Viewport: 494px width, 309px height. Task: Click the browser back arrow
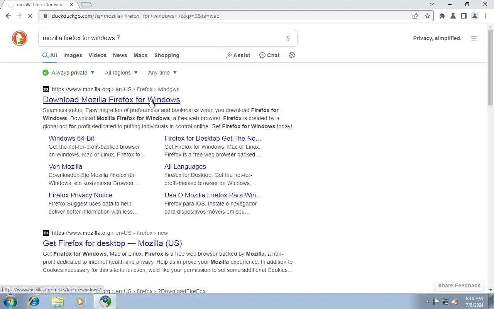[8, 16]
